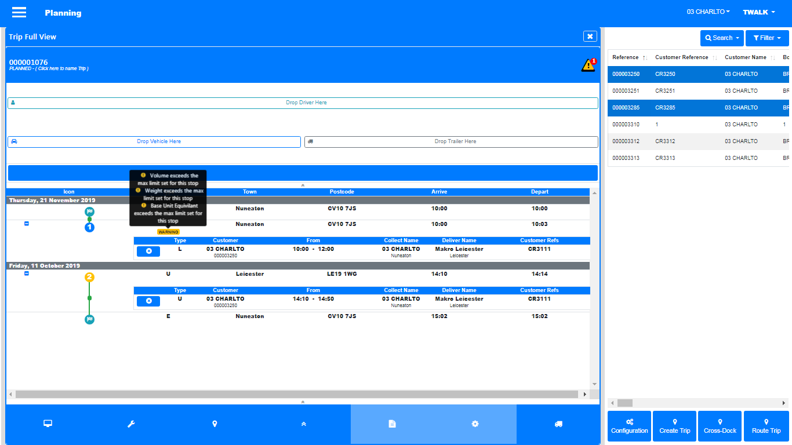Select order row 000003310

698,125
